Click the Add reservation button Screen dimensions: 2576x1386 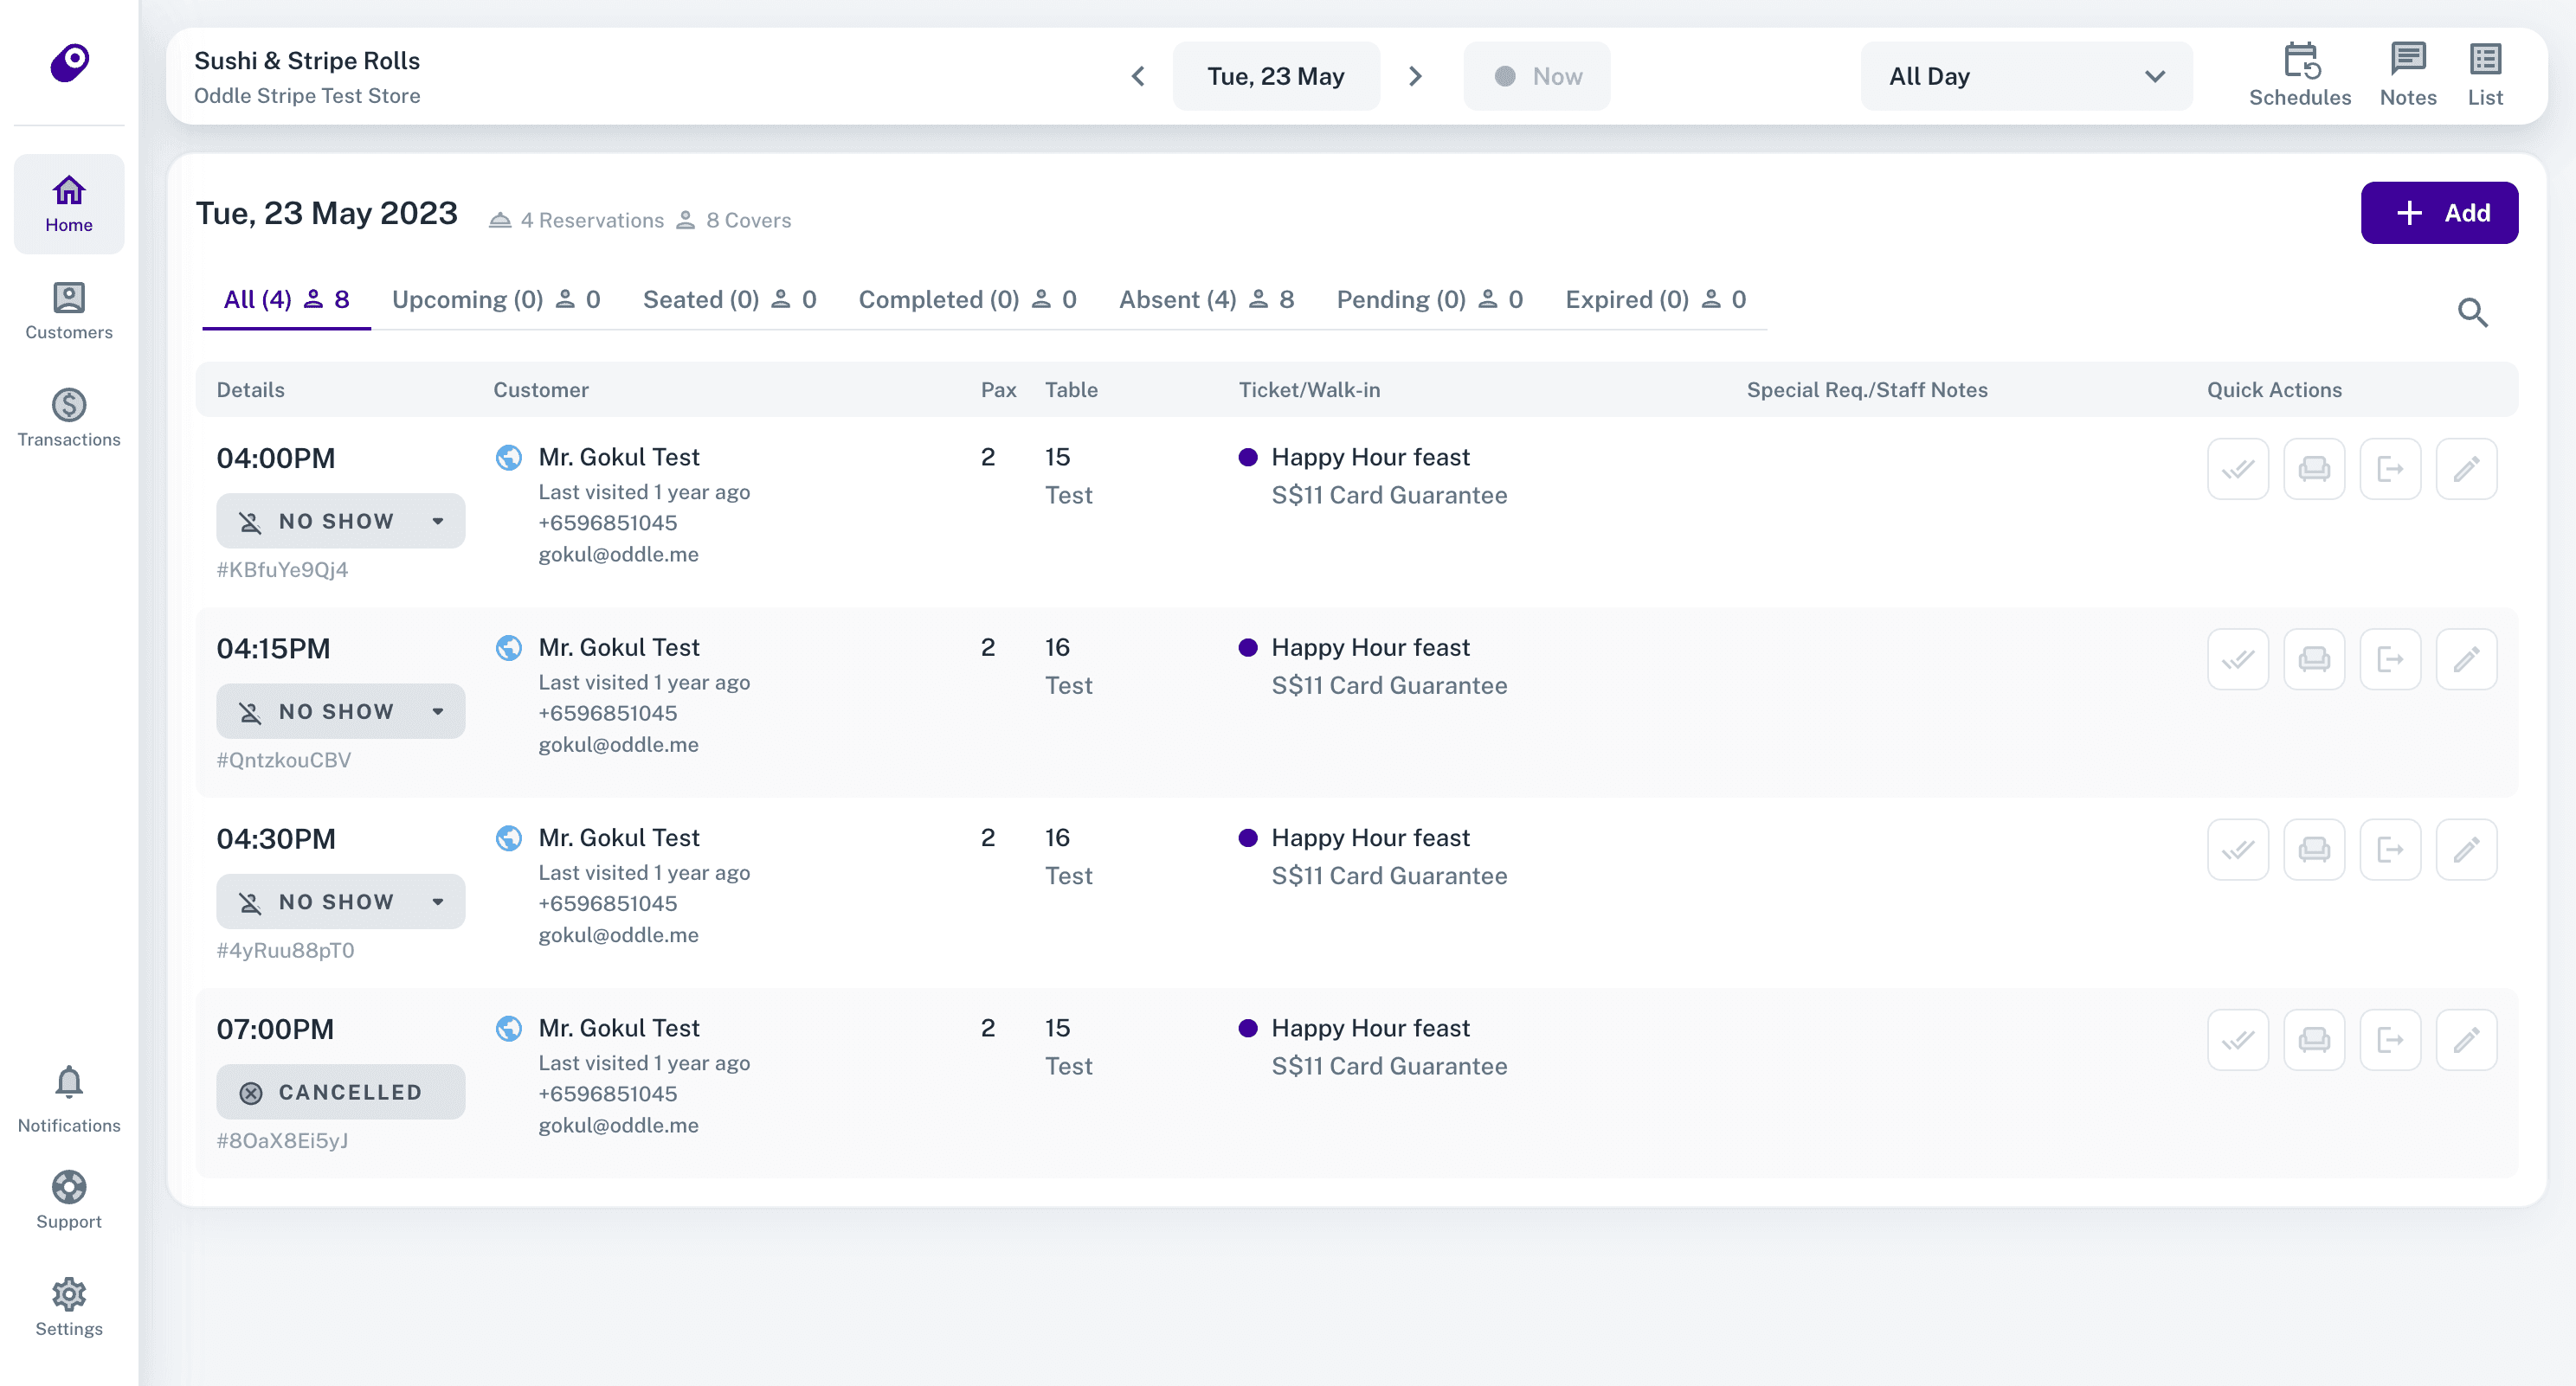point(2438,213)
